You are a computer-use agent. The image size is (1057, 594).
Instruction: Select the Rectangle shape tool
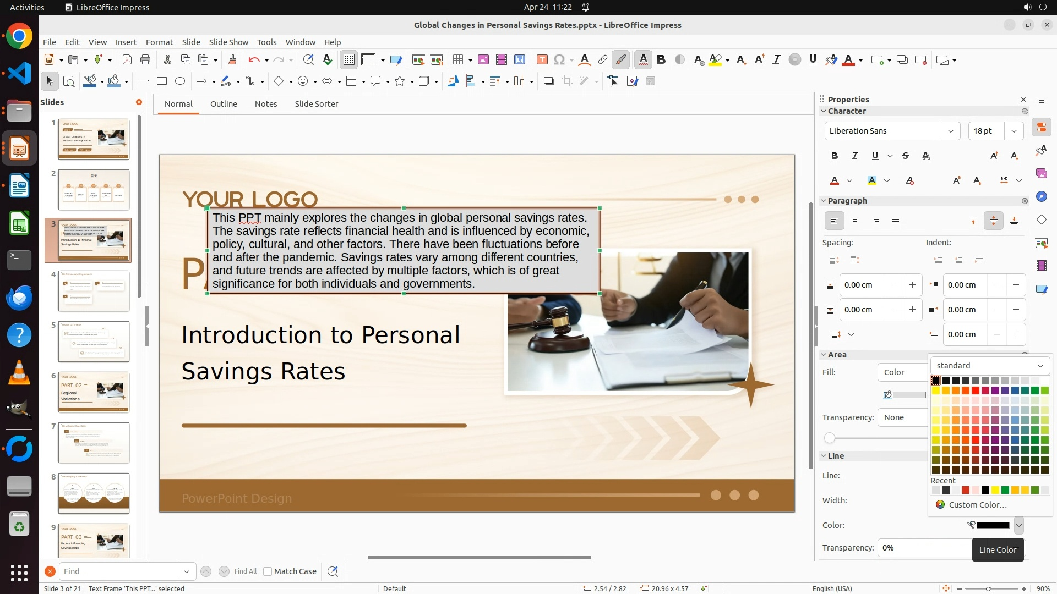161,81
